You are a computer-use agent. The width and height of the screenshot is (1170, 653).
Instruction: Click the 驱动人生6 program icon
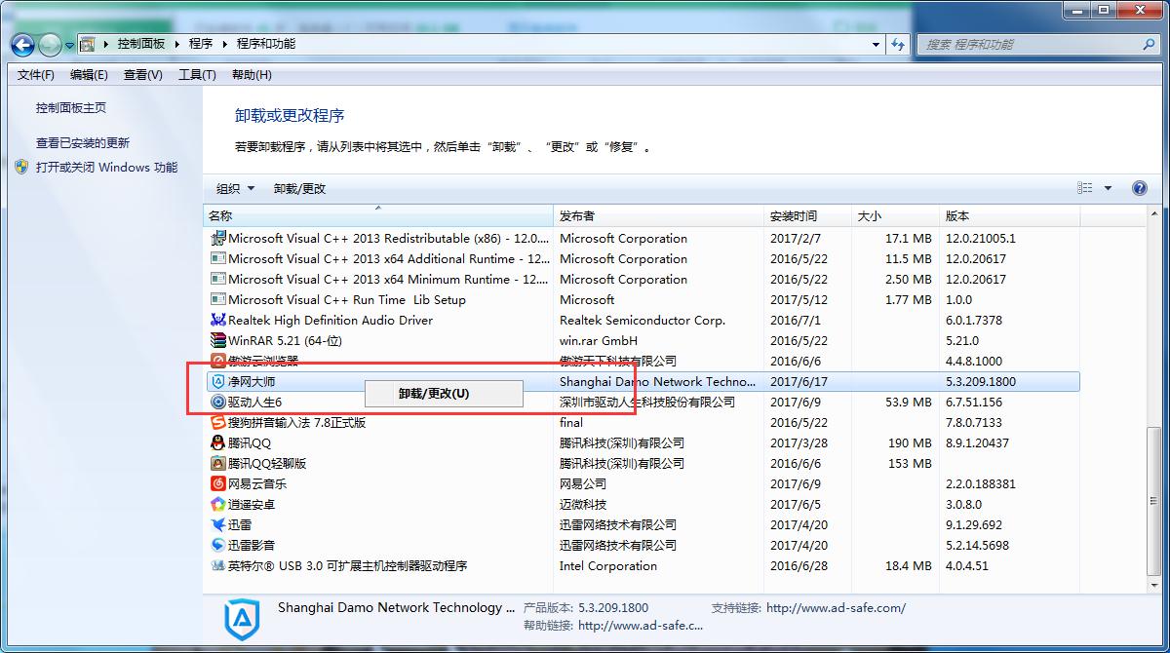point(218,403)
